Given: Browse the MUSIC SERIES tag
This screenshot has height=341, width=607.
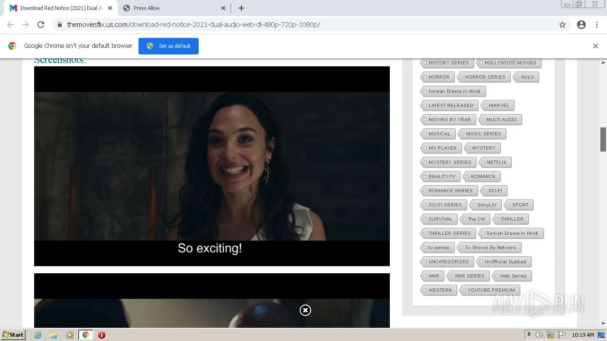Looking at the screenshot, I should [481, 134].
